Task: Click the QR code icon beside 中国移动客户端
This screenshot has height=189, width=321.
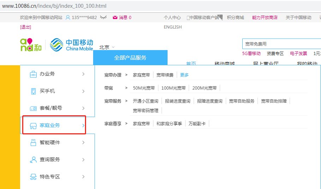Action: 221,17
